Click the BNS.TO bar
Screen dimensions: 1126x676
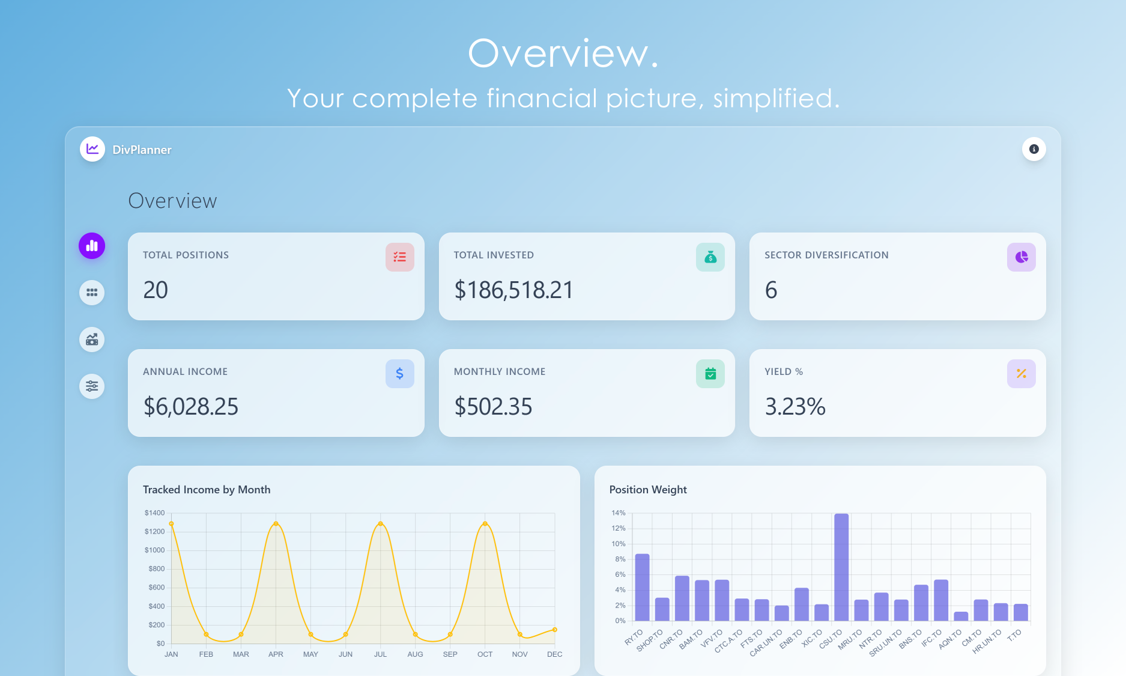[921, 603]
